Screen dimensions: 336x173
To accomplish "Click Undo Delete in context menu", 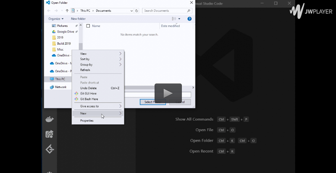I will click(x=88, y=88).
